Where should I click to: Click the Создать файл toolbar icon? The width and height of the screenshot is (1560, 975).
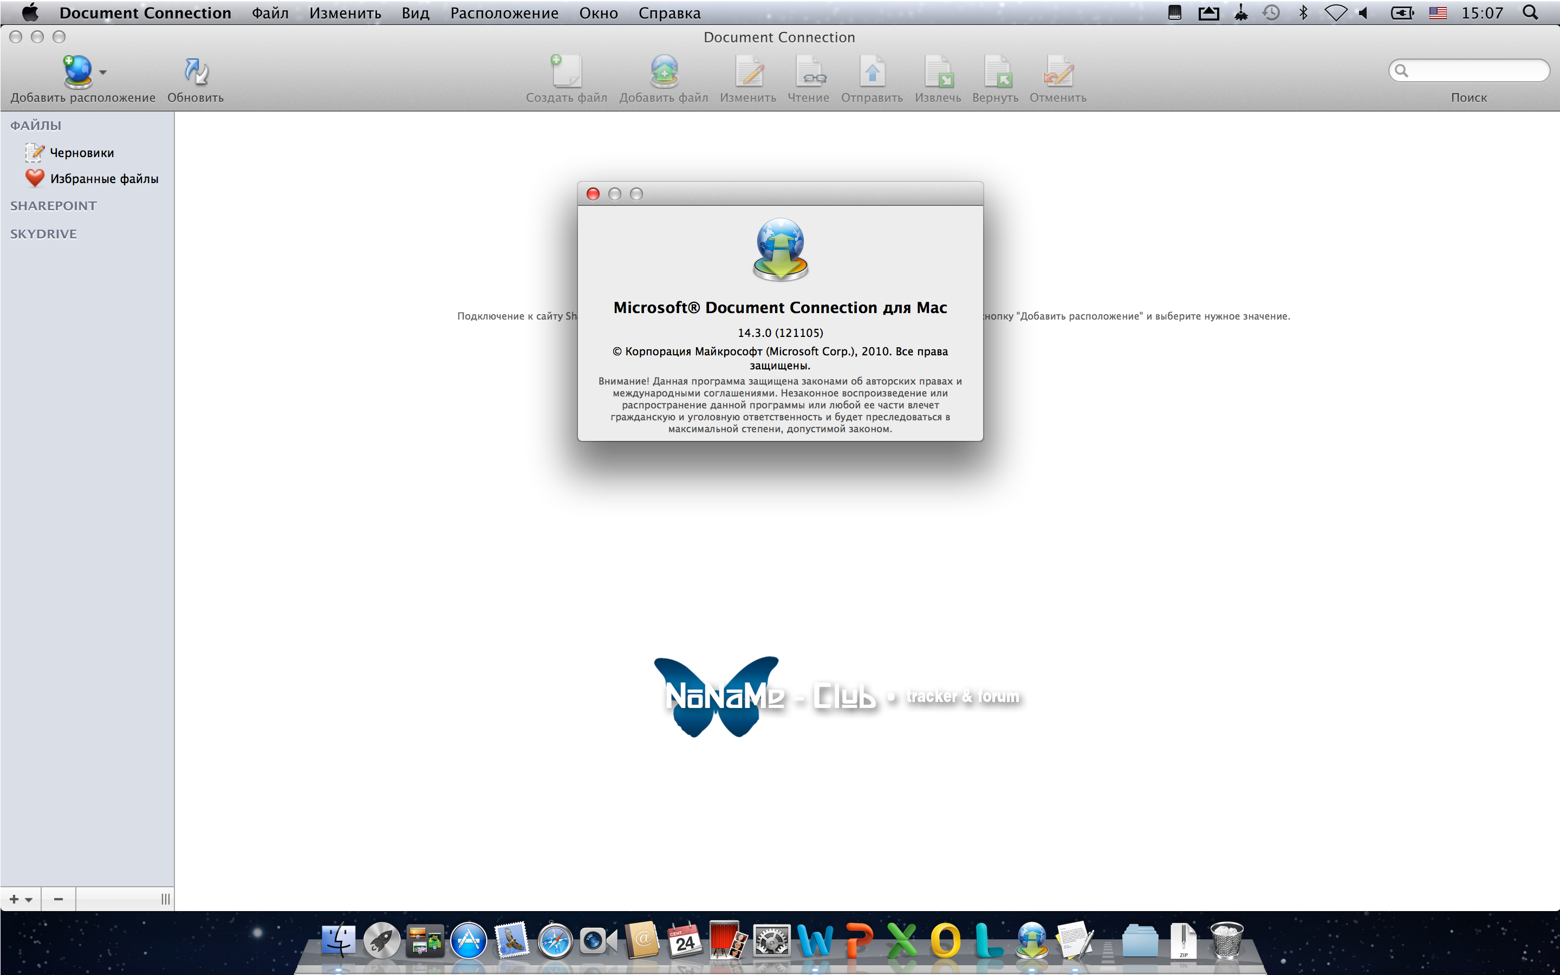566,71
